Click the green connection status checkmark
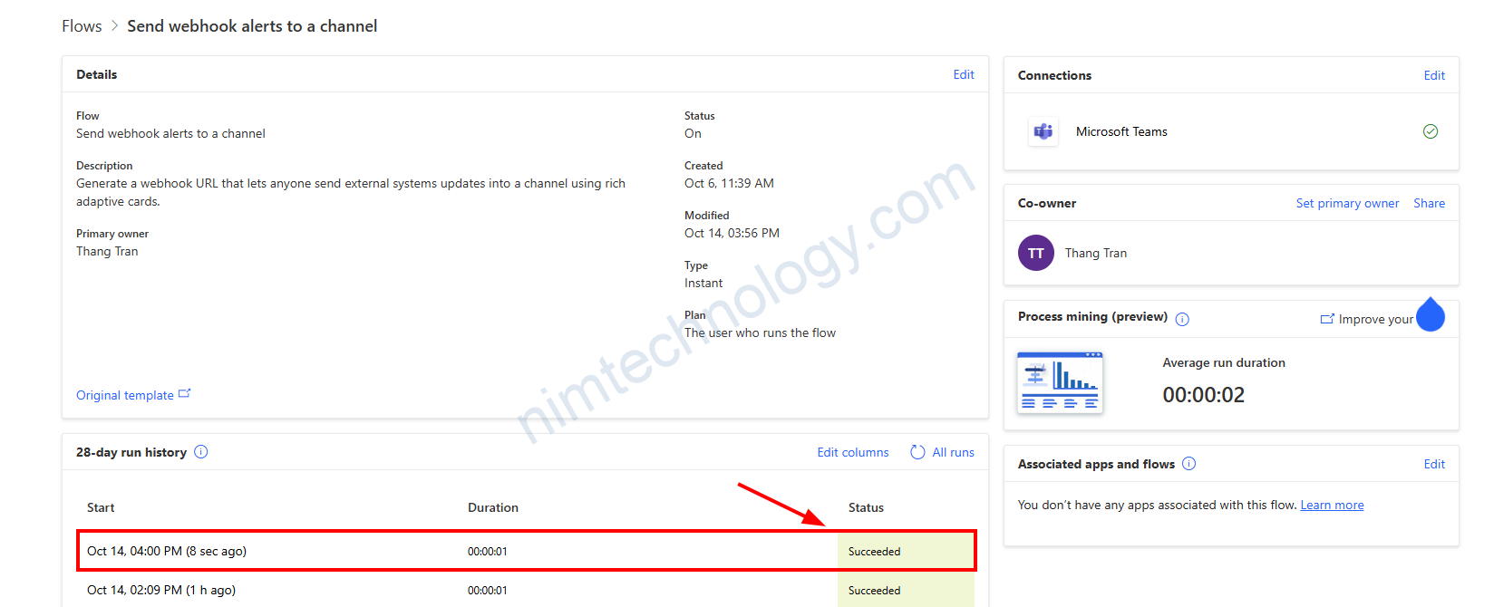This screenshot has height=607, width=1494. coord(1431,131)
